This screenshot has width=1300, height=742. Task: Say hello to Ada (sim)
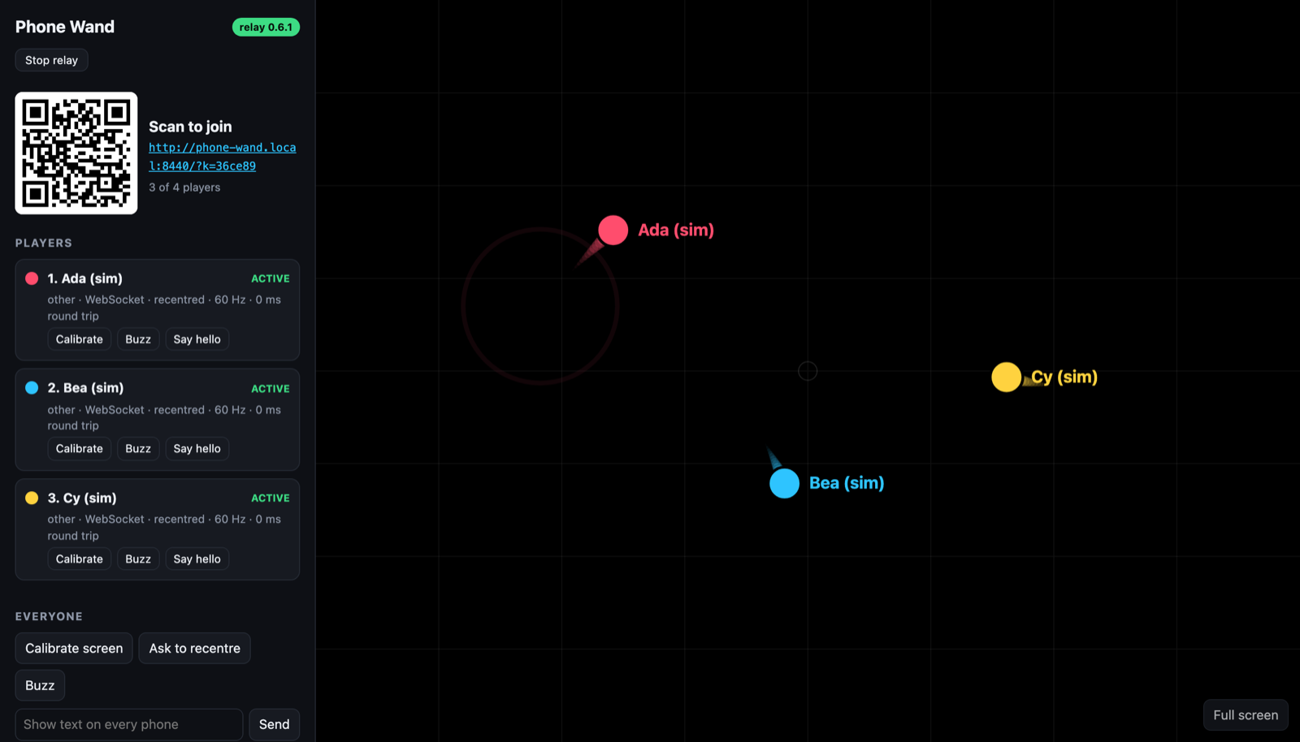pos(197,339)
